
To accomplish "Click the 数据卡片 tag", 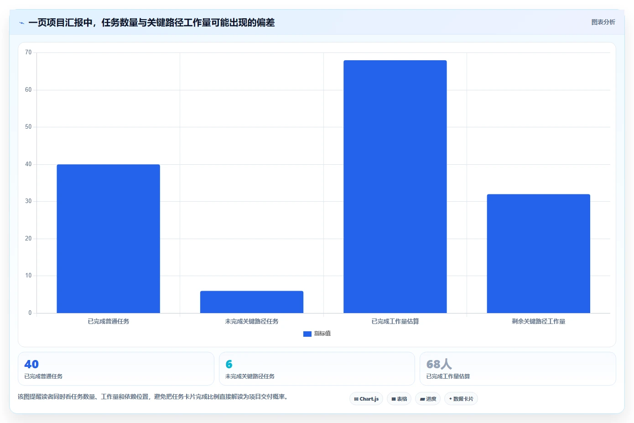I will pyautogui.click(x=461, y=399).
